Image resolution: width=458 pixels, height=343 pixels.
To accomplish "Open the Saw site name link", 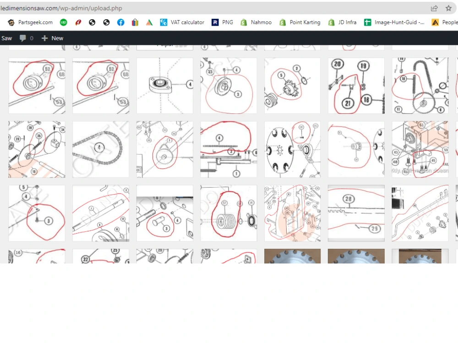I will click(6, 38).
